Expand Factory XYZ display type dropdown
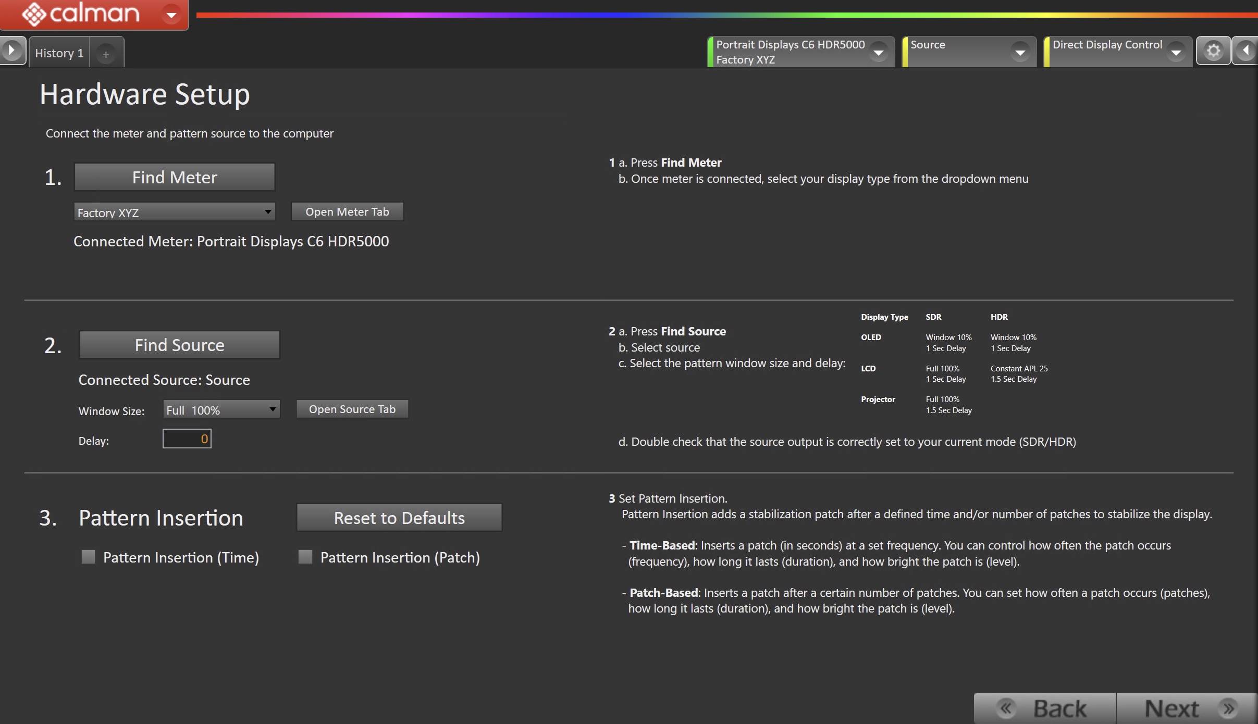Image resolution: width=1258 pixels, height=724 pixels. pyautogui.click(x=267, y=212)
